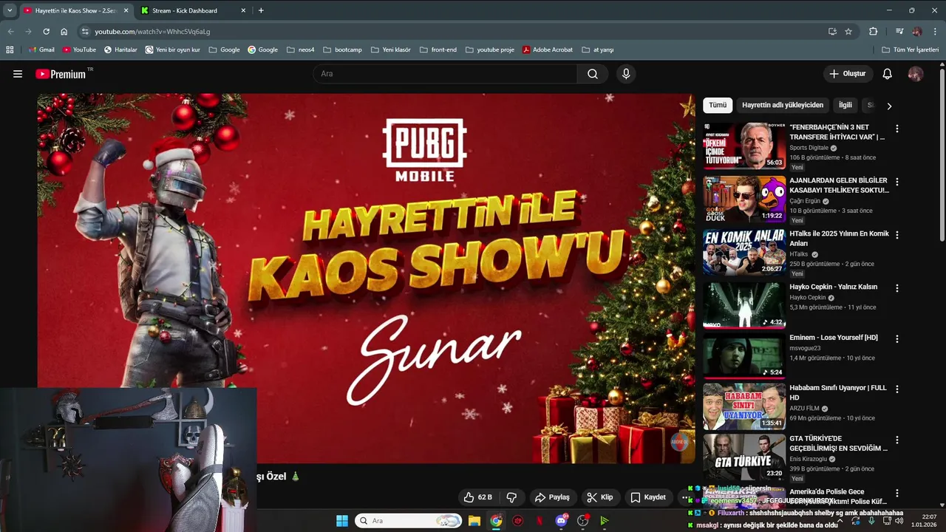Open options for HTalks 2025 En Komik Anları

click(897, 235)
